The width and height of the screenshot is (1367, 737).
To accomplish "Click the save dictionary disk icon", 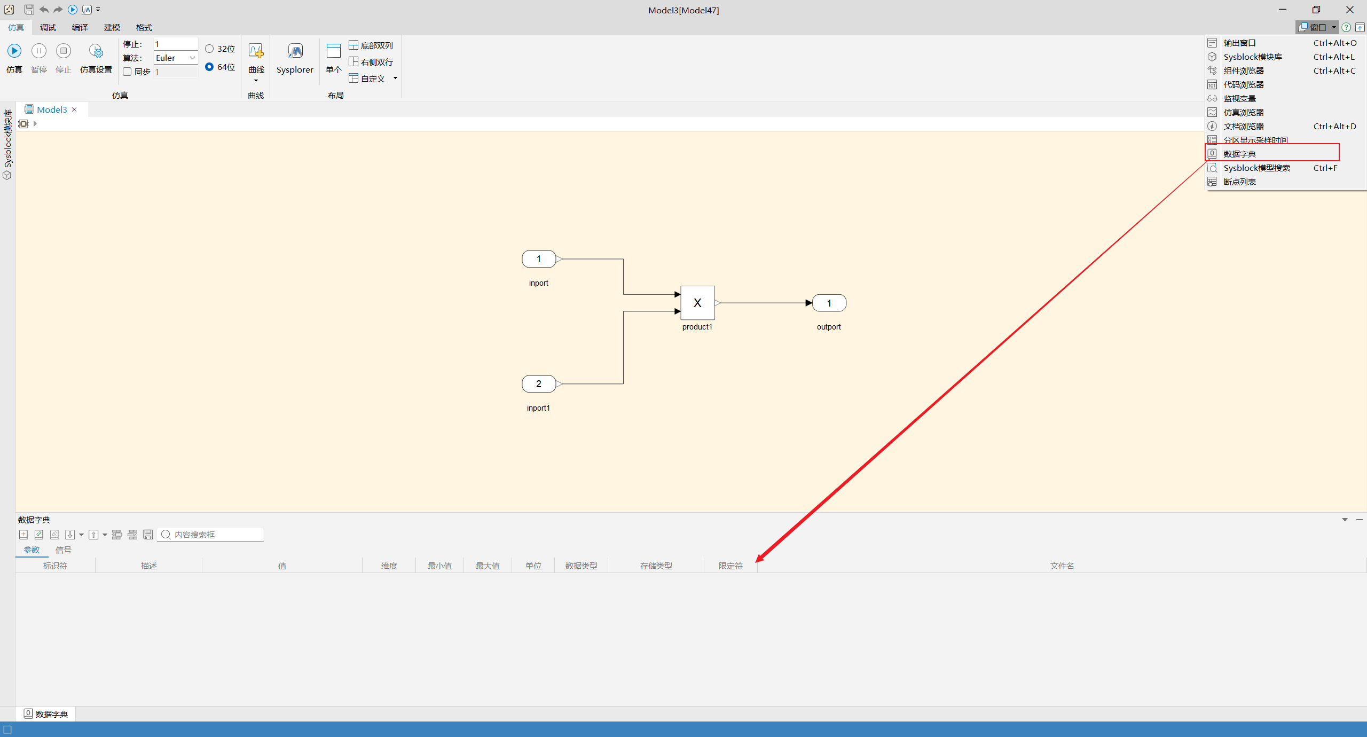I will (x=148, y=534).
